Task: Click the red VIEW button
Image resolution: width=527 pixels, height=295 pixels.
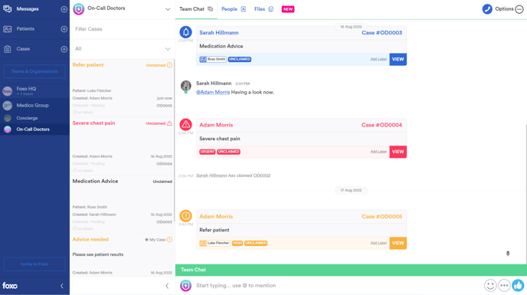Action: [x=398, y=152]
